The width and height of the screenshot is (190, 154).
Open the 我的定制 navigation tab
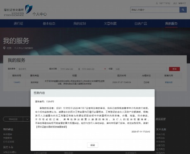pos(79,23)
